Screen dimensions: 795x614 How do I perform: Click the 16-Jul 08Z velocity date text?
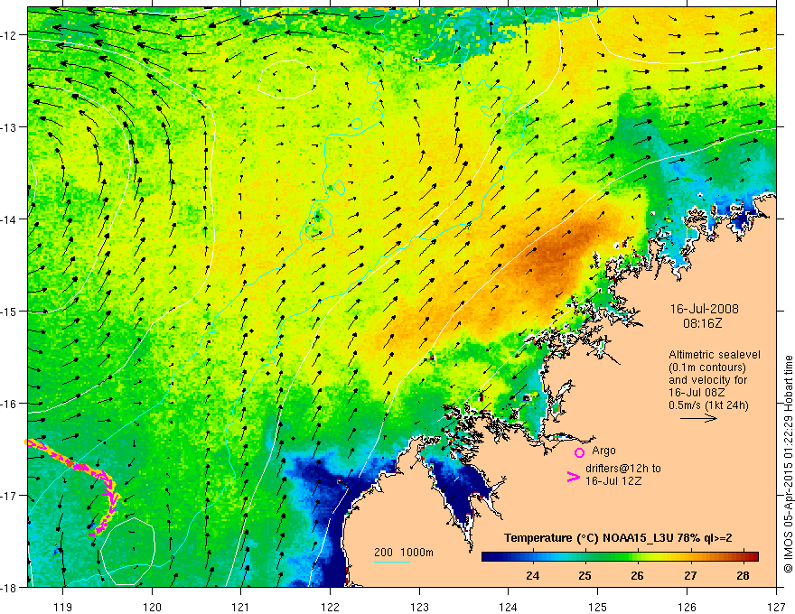tap(697, 393)
